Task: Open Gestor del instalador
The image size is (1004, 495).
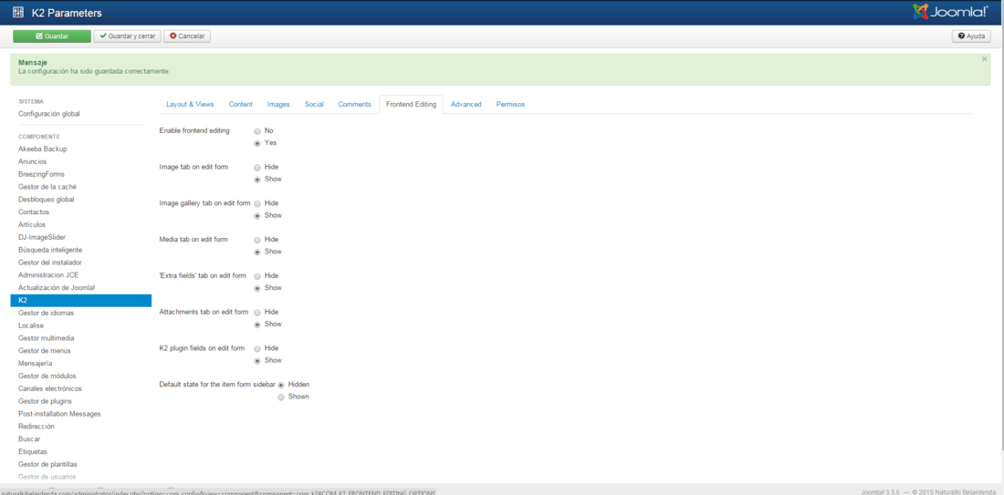Action: (50, 263)
